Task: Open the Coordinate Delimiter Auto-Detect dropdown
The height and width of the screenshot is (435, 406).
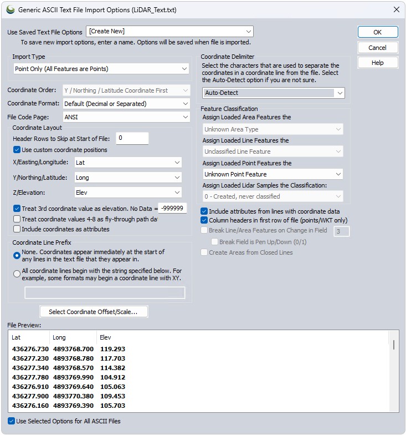Action: 274,93
